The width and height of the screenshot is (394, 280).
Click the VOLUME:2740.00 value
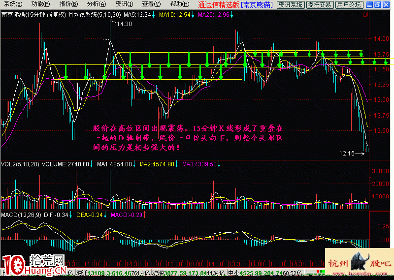(66, 164)
